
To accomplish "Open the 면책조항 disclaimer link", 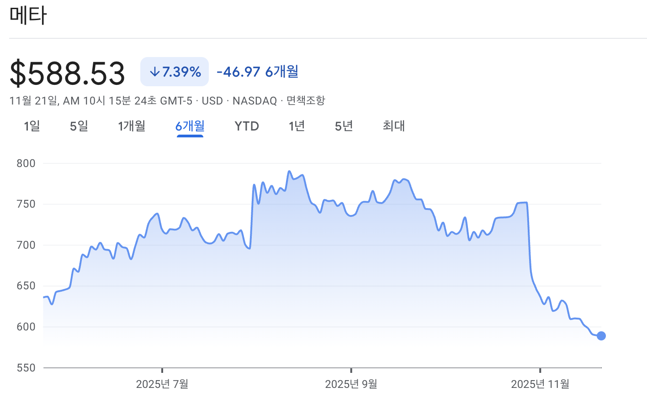I will 306,100.
